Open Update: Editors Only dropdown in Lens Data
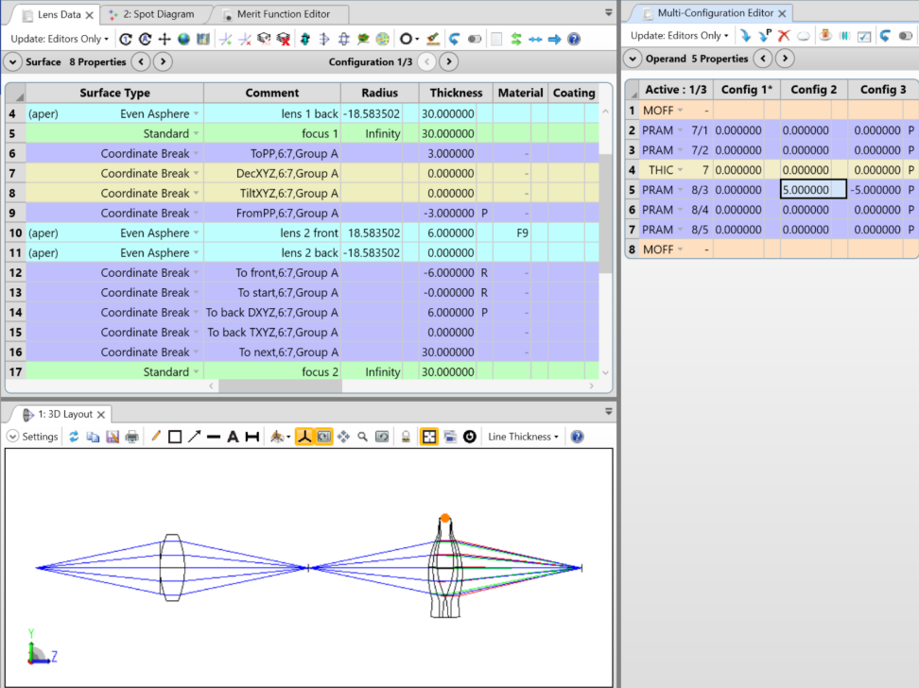The width and height of the screenshot is (919, 688). tap(60, 39)
